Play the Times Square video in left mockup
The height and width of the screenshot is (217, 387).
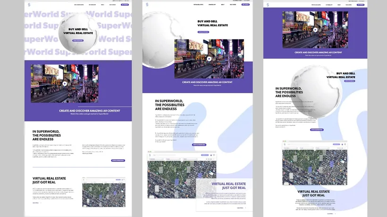[65, 84]
